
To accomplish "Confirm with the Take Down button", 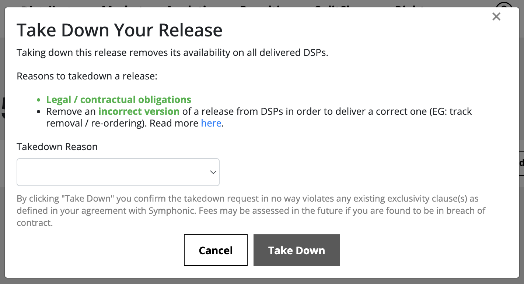I will [296, 250].
